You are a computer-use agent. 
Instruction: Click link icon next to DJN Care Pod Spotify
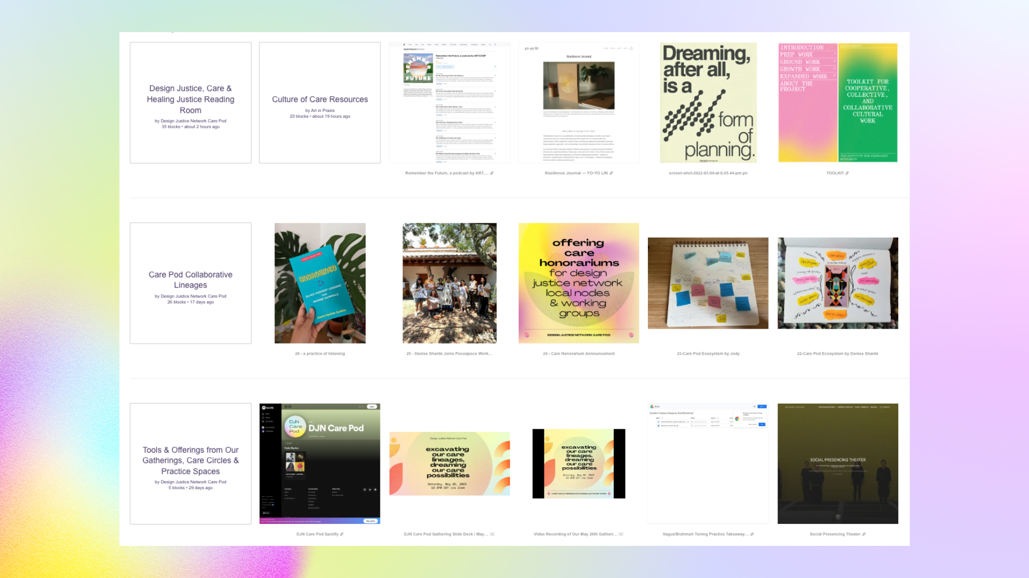pyautogui.click(x=341, y=534)
